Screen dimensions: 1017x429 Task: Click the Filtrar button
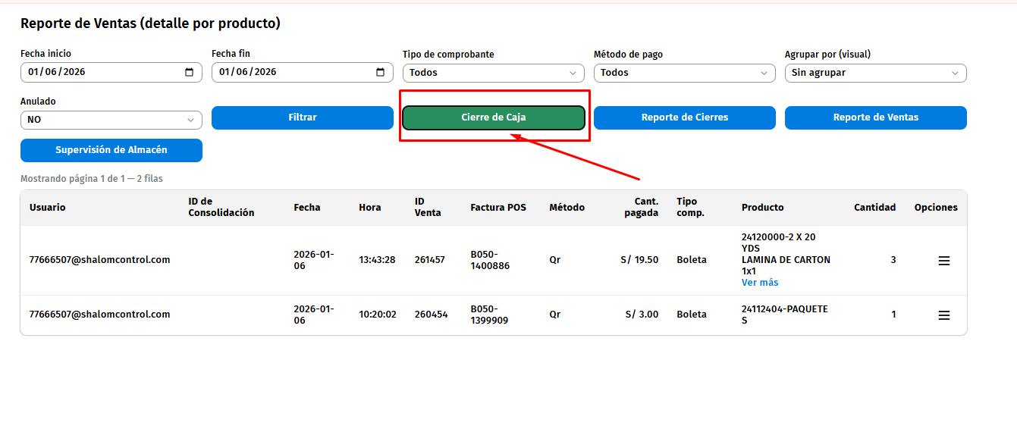(x=302, y=117)
